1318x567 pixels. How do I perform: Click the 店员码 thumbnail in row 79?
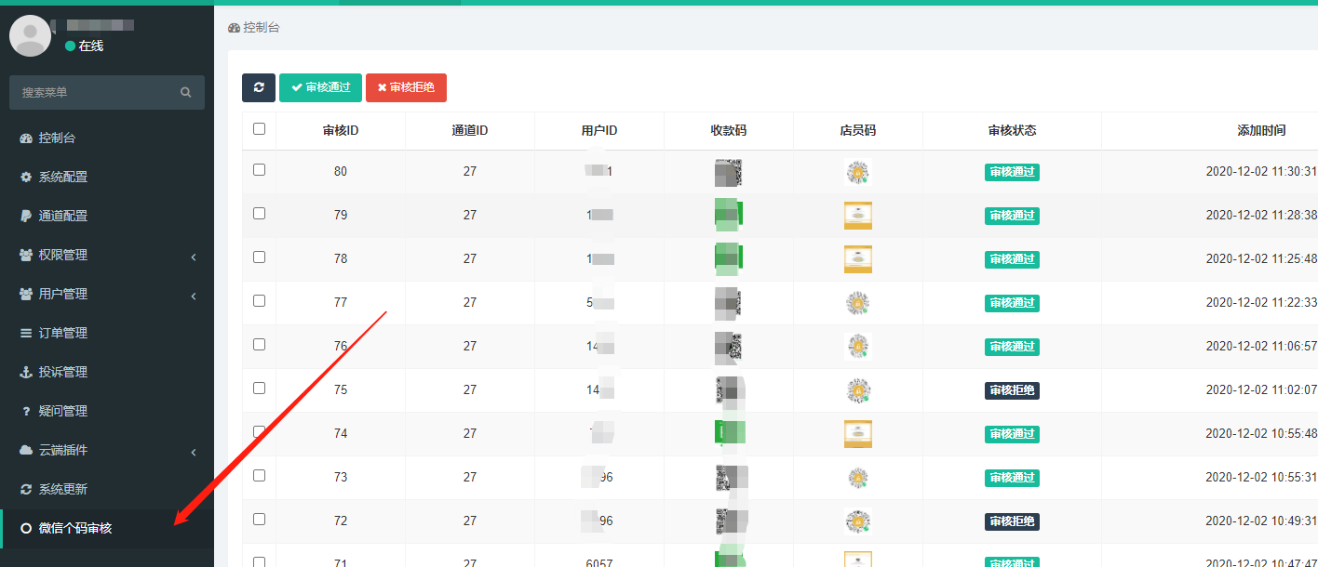point(857,216)
